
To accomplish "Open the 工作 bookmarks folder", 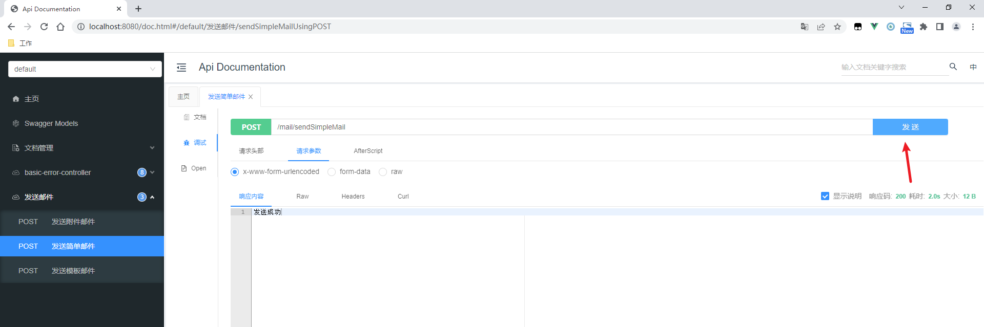I will [x=20, y=43].
